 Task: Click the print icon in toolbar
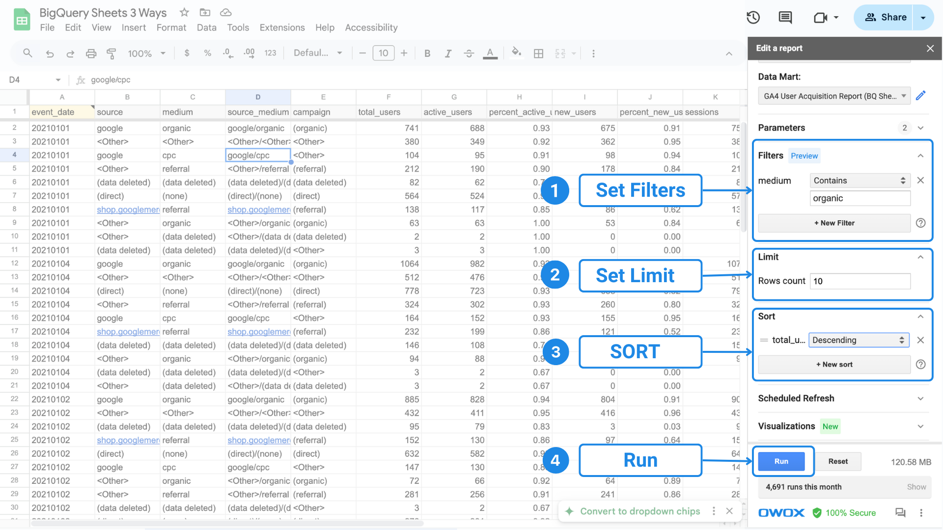91,53
